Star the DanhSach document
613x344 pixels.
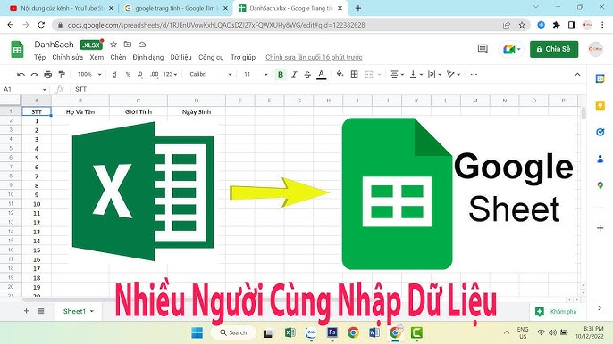pyautogui.click(x=113, y=45)
